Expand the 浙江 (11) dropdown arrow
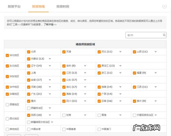171x136 pixels. point(120,73)
